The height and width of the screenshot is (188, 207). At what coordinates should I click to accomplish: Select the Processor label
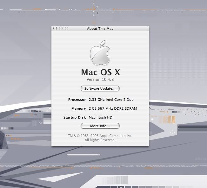(x=77, y=100)
